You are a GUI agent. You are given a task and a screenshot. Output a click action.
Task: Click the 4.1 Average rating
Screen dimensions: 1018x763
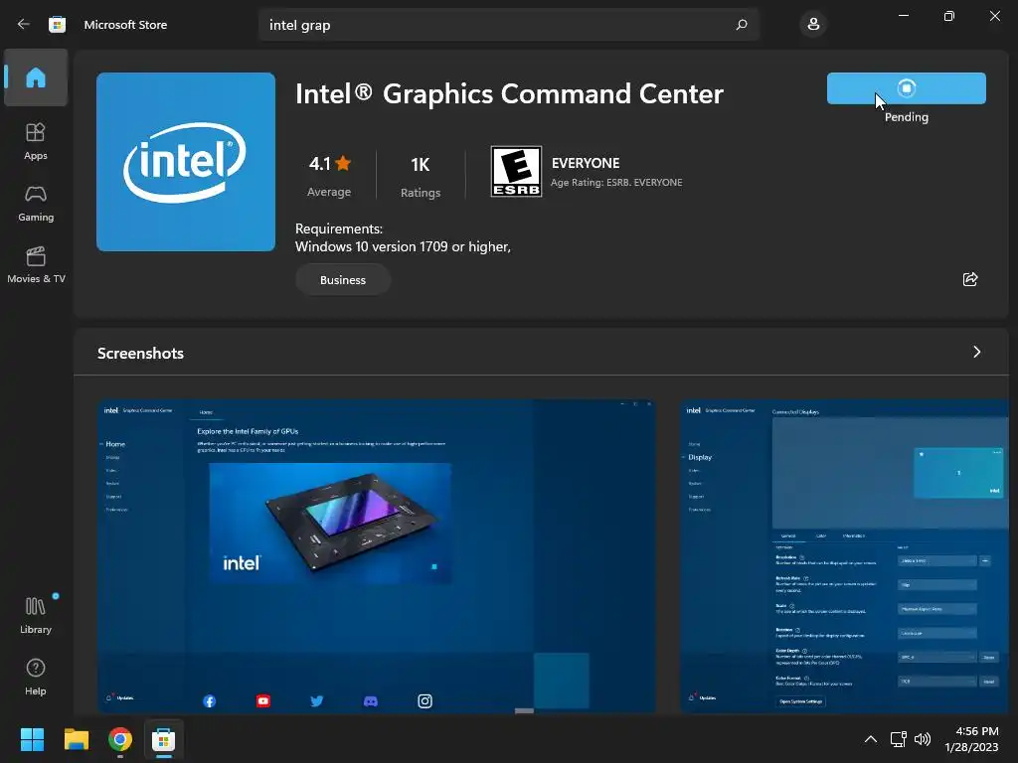pos(329,175)
